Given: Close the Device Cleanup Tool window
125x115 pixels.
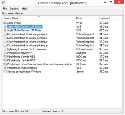Looking at the screenshot, I should pyautogui.click(x=119, y=2).
